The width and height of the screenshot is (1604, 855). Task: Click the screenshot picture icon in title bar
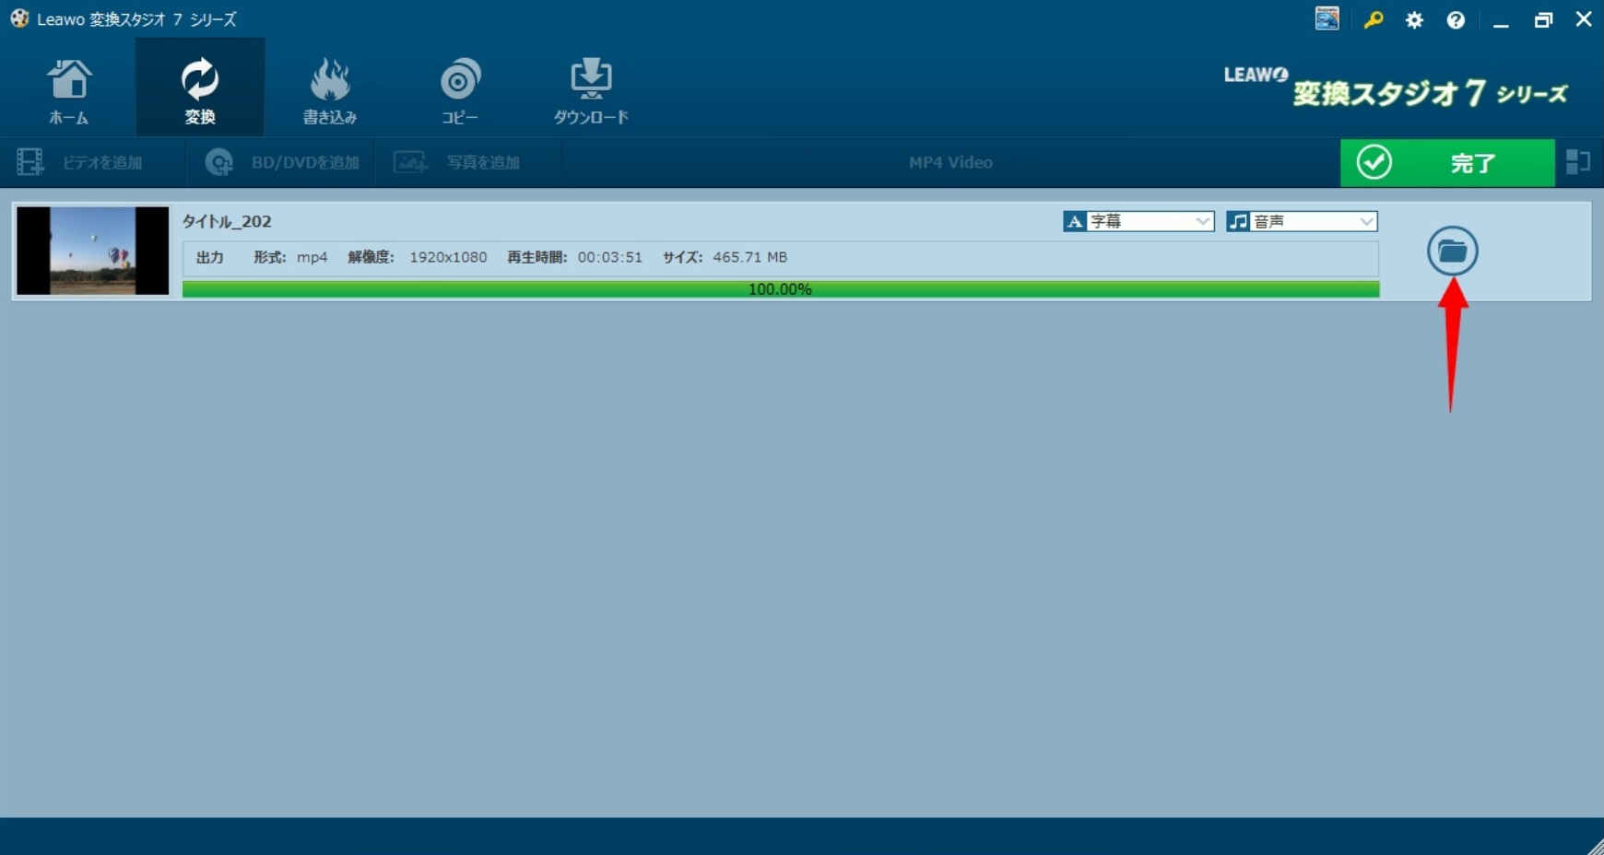pyautogui.click(x=1327, y=18)
